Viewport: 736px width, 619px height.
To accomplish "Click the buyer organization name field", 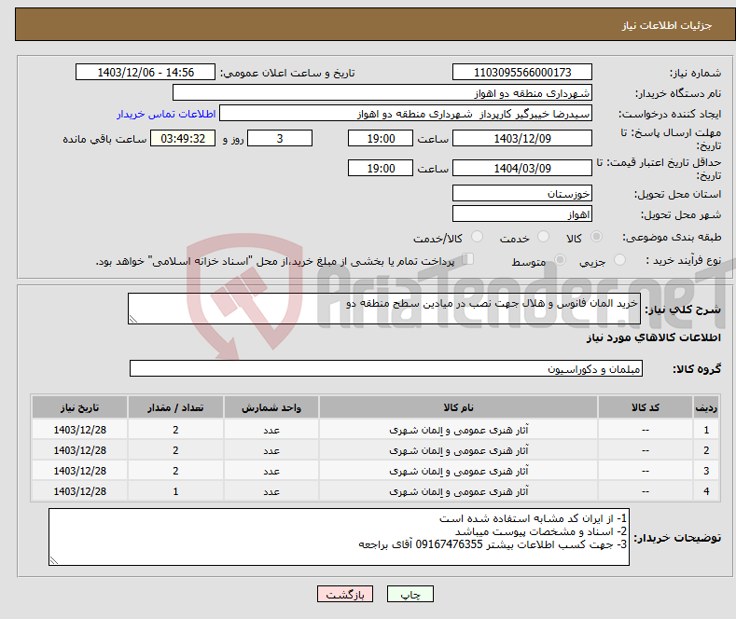I will [x=382, y=92].
